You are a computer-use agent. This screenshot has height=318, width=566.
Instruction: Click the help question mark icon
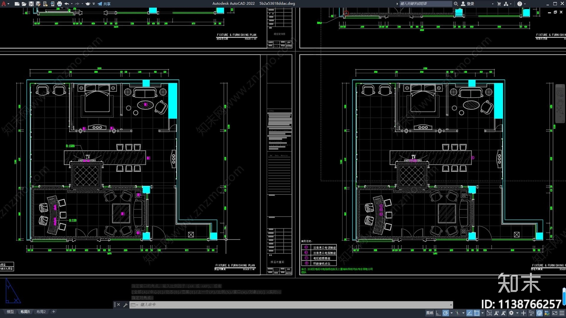[519, 4]
